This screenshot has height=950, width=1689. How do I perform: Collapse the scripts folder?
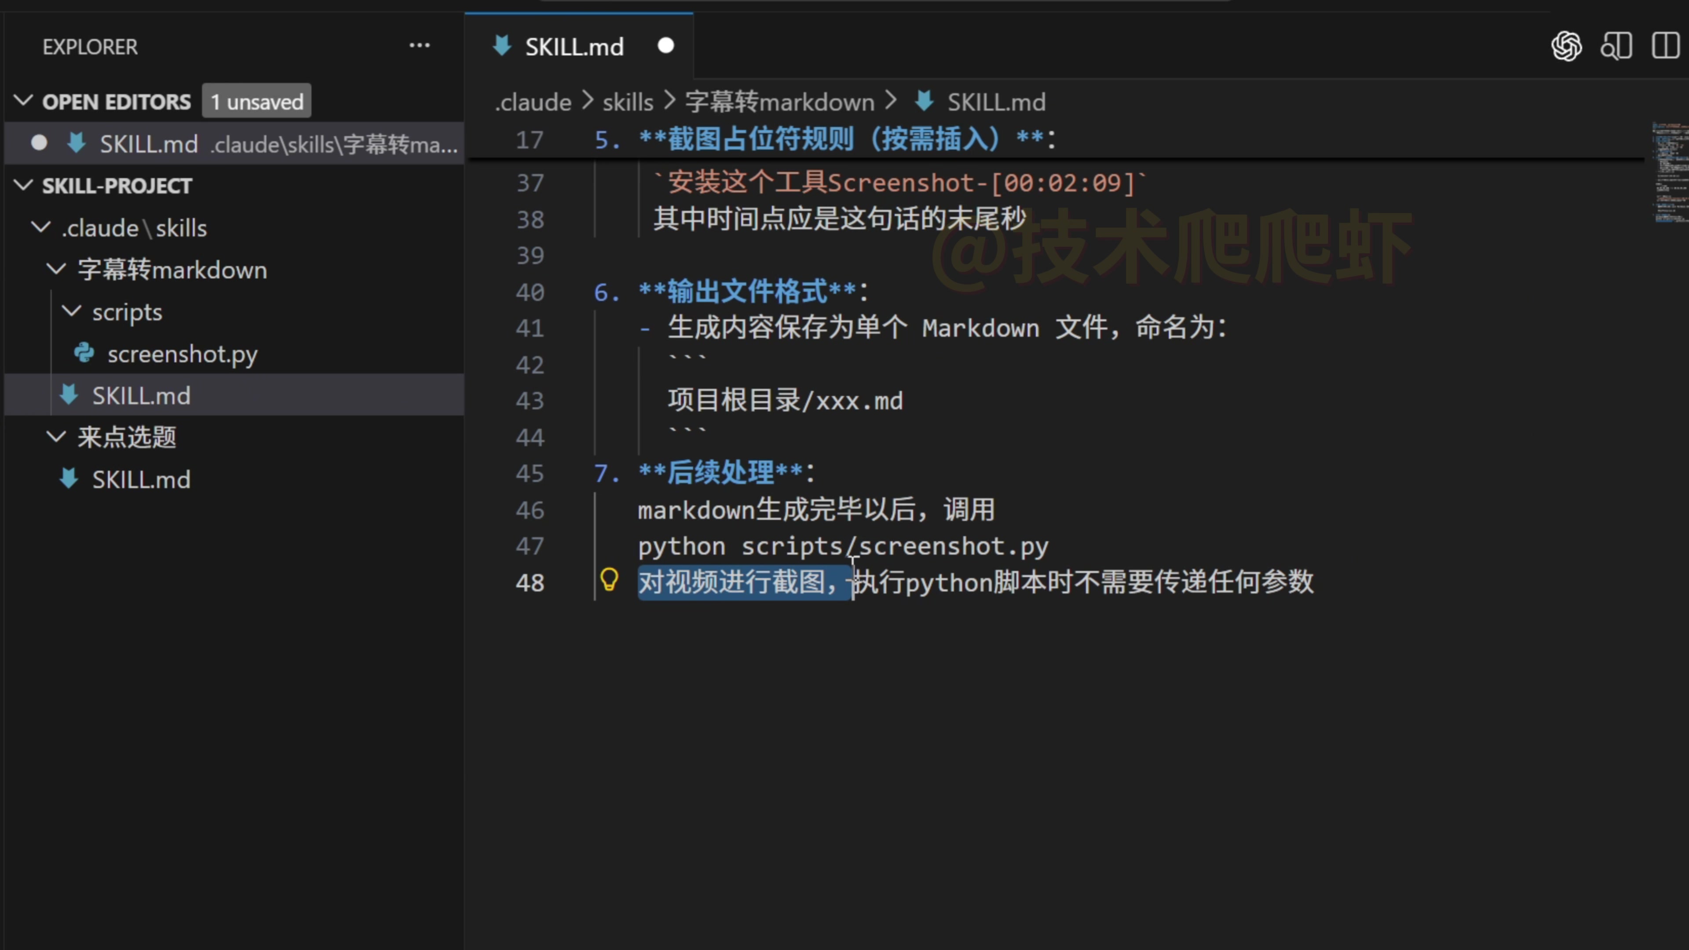point(71,311)
